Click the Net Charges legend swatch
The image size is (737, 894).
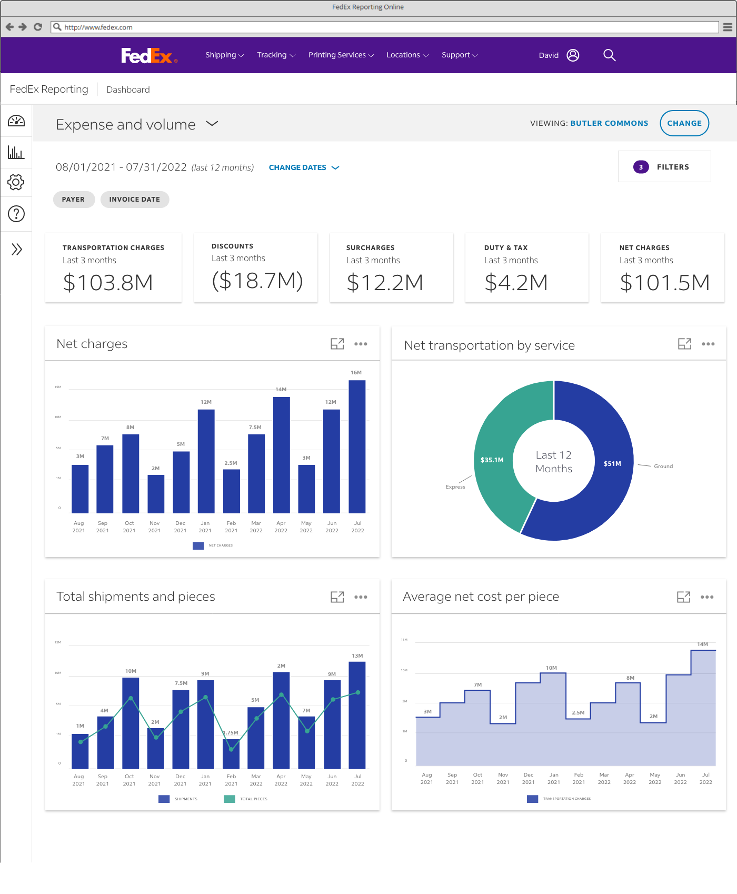(x=198, y=545)
